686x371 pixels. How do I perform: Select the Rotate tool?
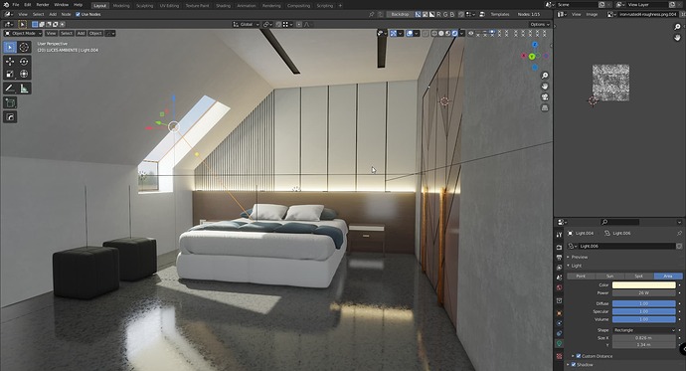[x=24, y=62]
